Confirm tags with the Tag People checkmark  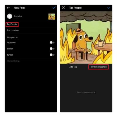pos(109,8)
